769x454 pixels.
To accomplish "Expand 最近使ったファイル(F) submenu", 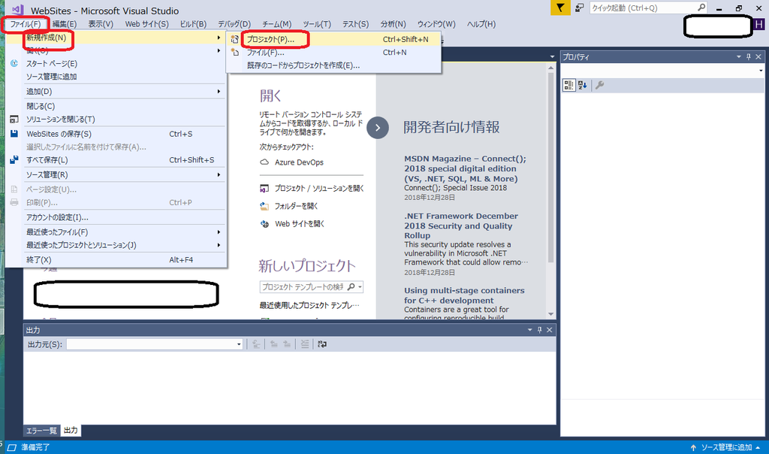I will point(116,232).
